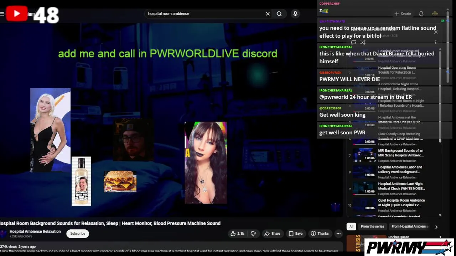The height and width of the screenshot is (256, 456).
Task: Close the Hospital Ambience playlist panel
Action: (436, 32)
